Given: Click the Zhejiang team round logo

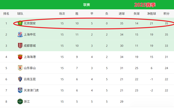Looking at the screenshot, I should tap(20, 101).
